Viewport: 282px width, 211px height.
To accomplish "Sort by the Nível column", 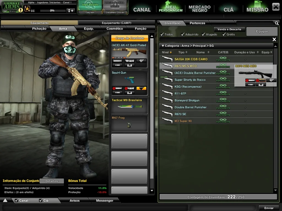I will [x=167, y=52].
